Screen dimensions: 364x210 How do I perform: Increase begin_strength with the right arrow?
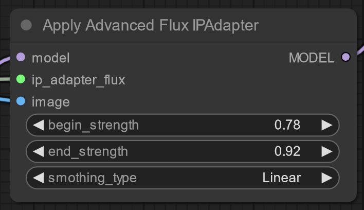tap(326, 125)
